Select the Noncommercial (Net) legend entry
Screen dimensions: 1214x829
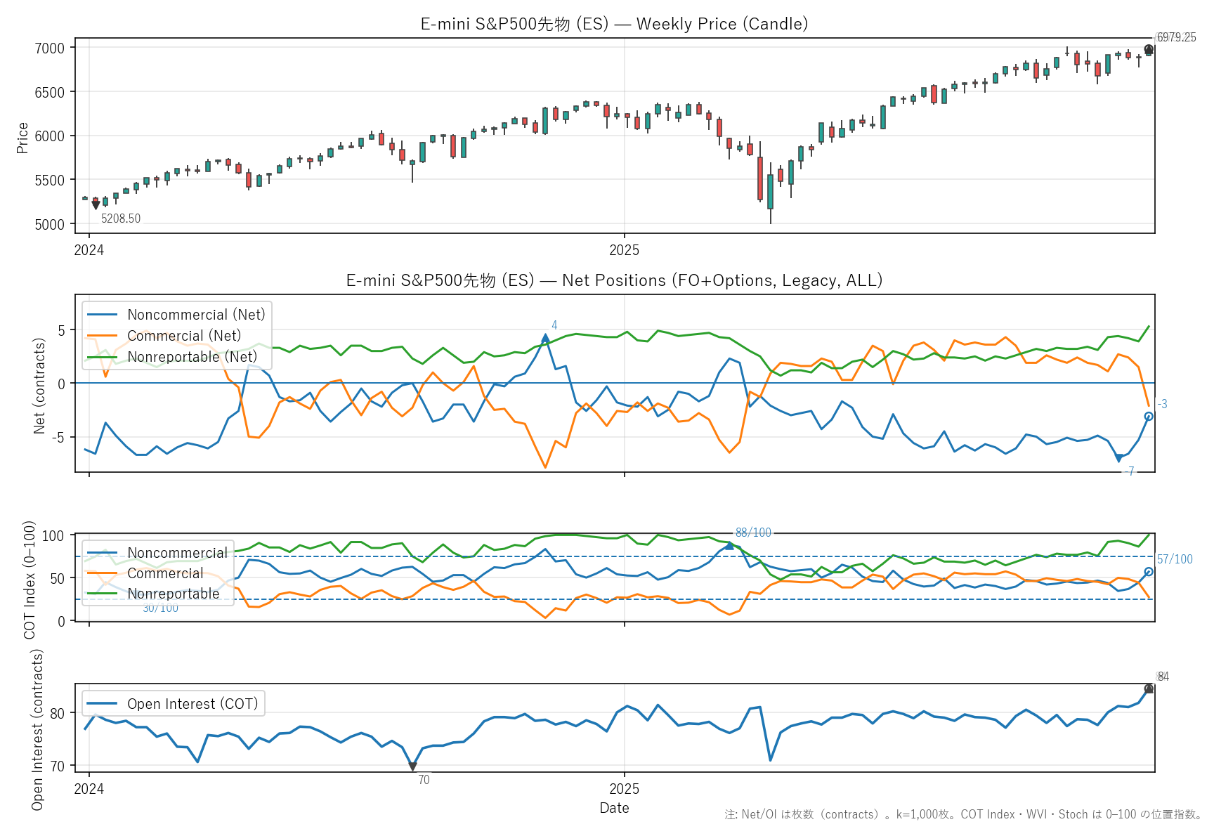[x=196, y=315]
